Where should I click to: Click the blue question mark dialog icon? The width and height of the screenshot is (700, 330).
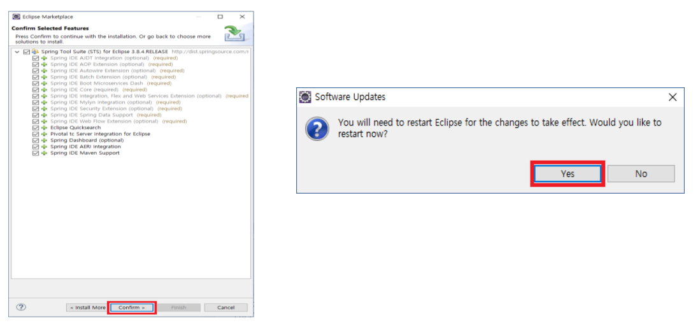317,129
